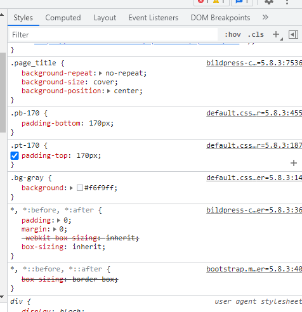
Task: Click the #f6f9ff background color swatch
Action: click(80, 188)
